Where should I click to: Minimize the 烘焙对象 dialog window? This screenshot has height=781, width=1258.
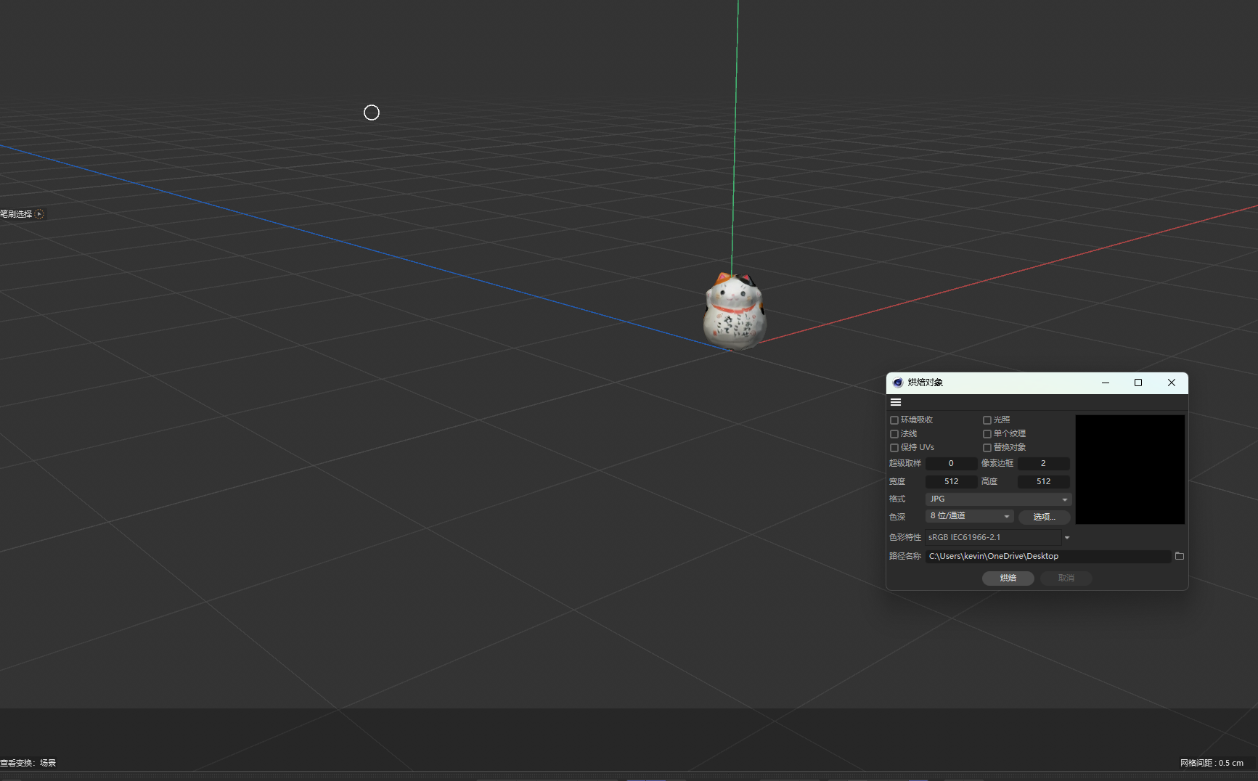1105,383
